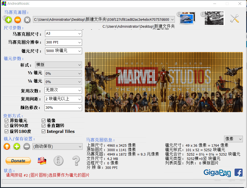This screenshot has width=247, height=188.
Task: Open the information about icon
Action: pos(58,161)
